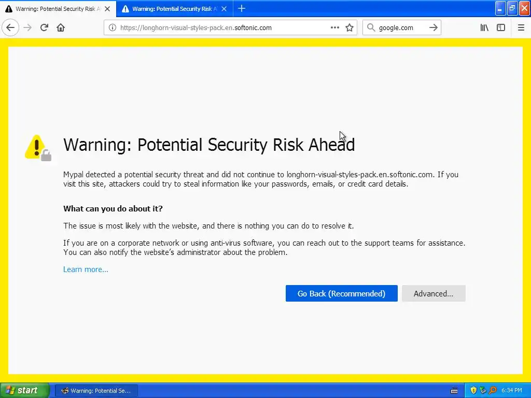Open the site information icon in address bar
The width and height of the screenshot is (531, 398).
click(112, 28)
